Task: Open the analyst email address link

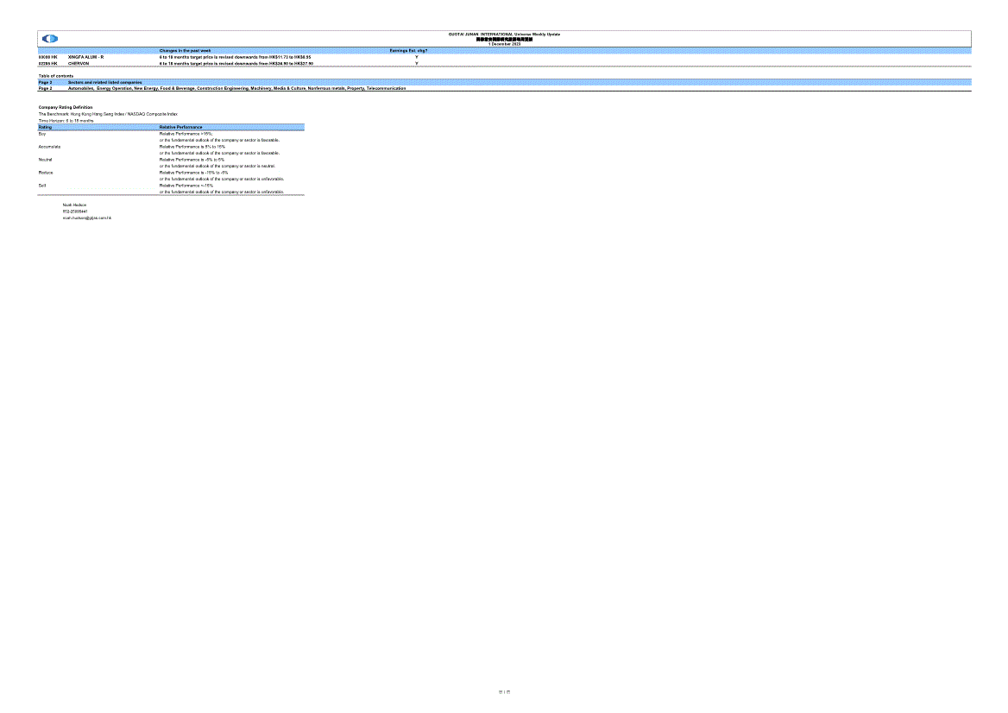Action: coord(87,218)
